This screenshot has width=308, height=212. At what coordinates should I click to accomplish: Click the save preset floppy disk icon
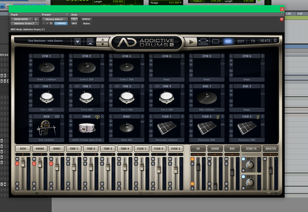point(90,41)
